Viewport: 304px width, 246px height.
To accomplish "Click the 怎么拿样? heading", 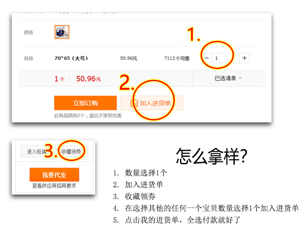I will coord(211,156).
